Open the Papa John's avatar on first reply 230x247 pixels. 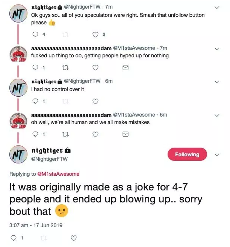18,54
